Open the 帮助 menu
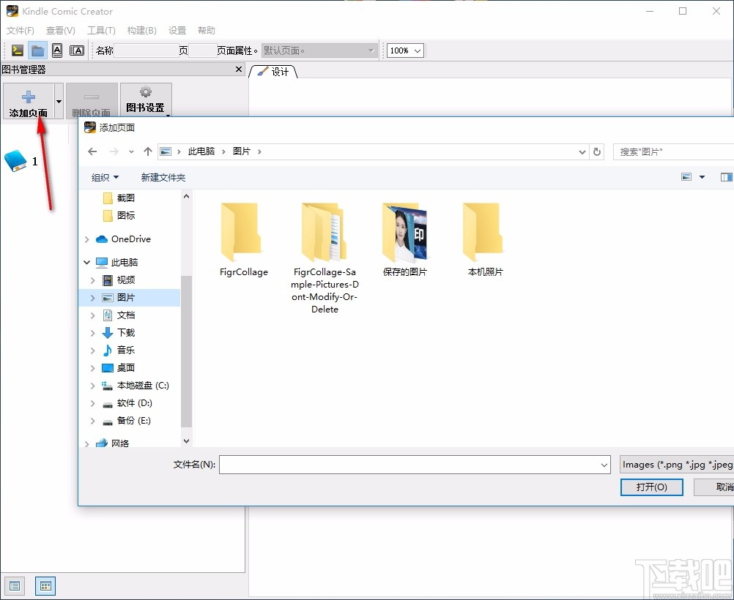This screenshot has height=600, width=734. [x=207, y=31]
